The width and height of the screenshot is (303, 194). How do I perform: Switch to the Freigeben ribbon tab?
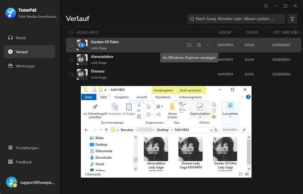pyautogui.click(x=122, y=97)
